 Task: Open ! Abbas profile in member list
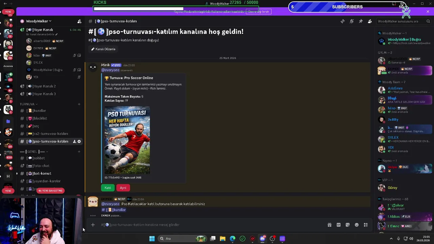405,217
